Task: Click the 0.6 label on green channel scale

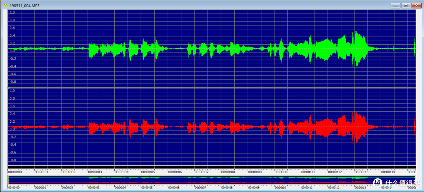Action: point(13,28)
